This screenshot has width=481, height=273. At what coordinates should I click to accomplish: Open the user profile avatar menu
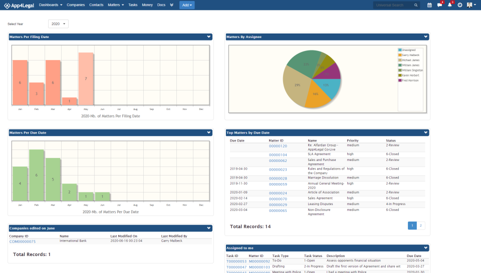[x=471, y=5]
